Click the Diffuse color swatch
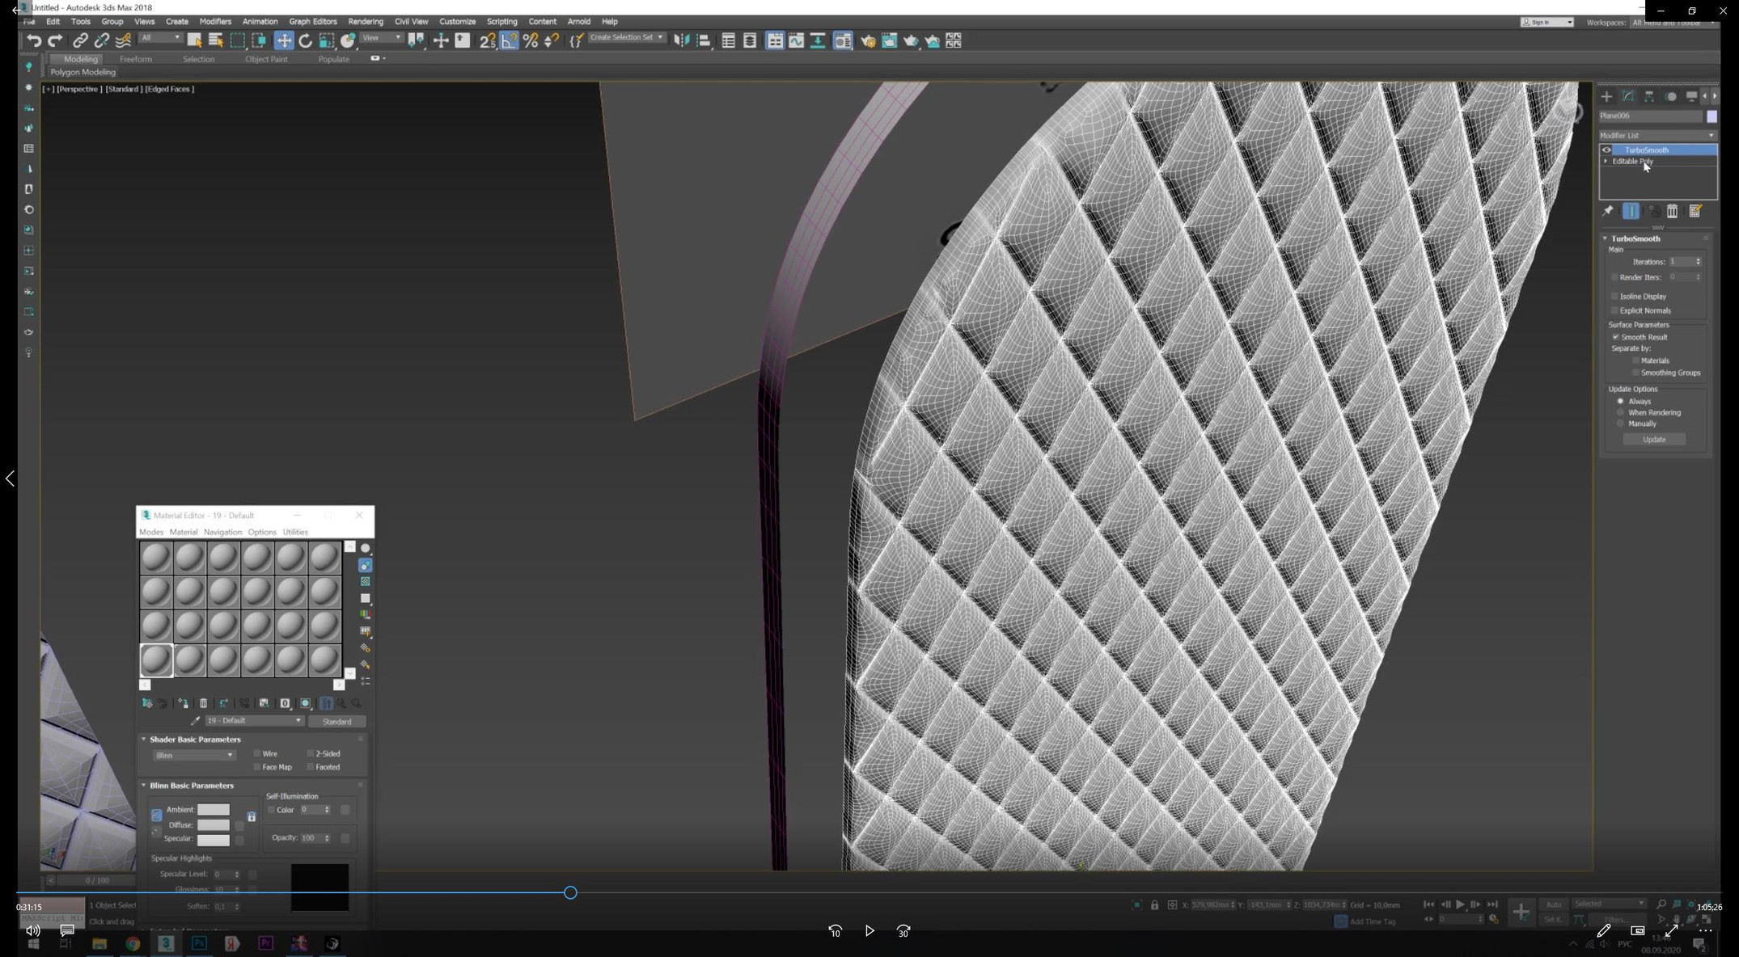 [x=214, y=824]
